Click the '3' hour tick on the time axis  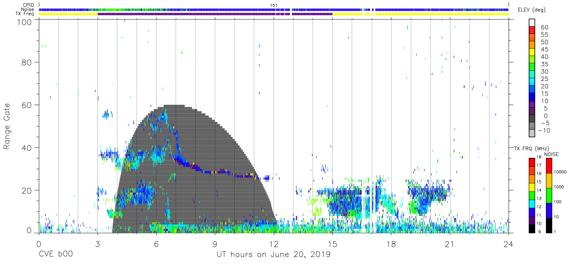point(97,244)
